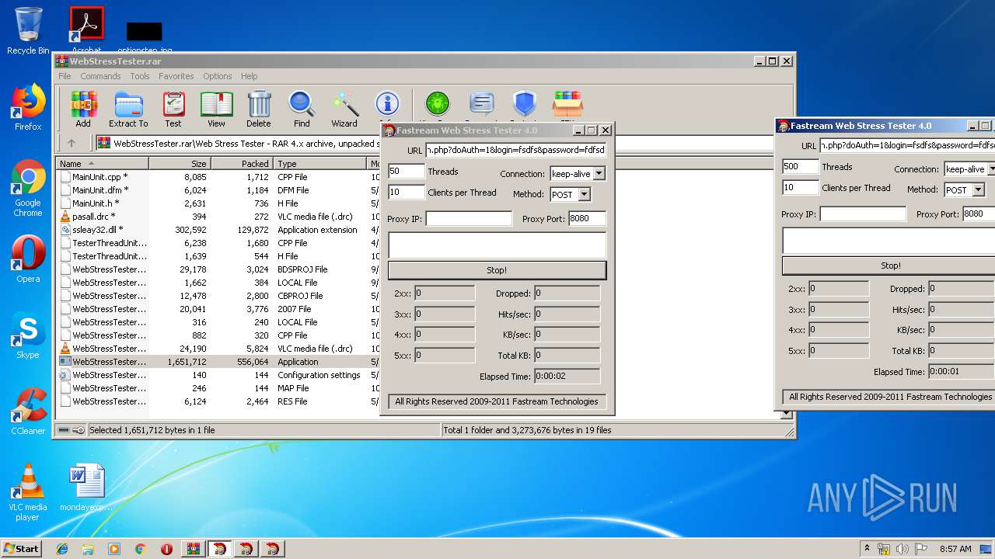Screen dimensions: 995x559
Task: Show hidden icons in system tray
Action: pos(867,549)
